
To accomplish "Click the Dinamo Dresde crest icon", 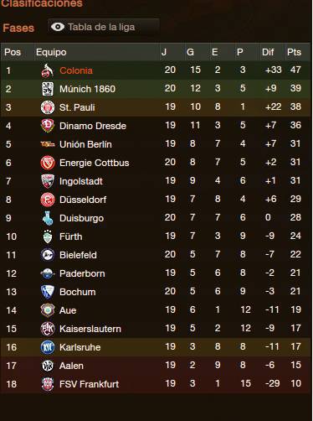I will point(48,126).
